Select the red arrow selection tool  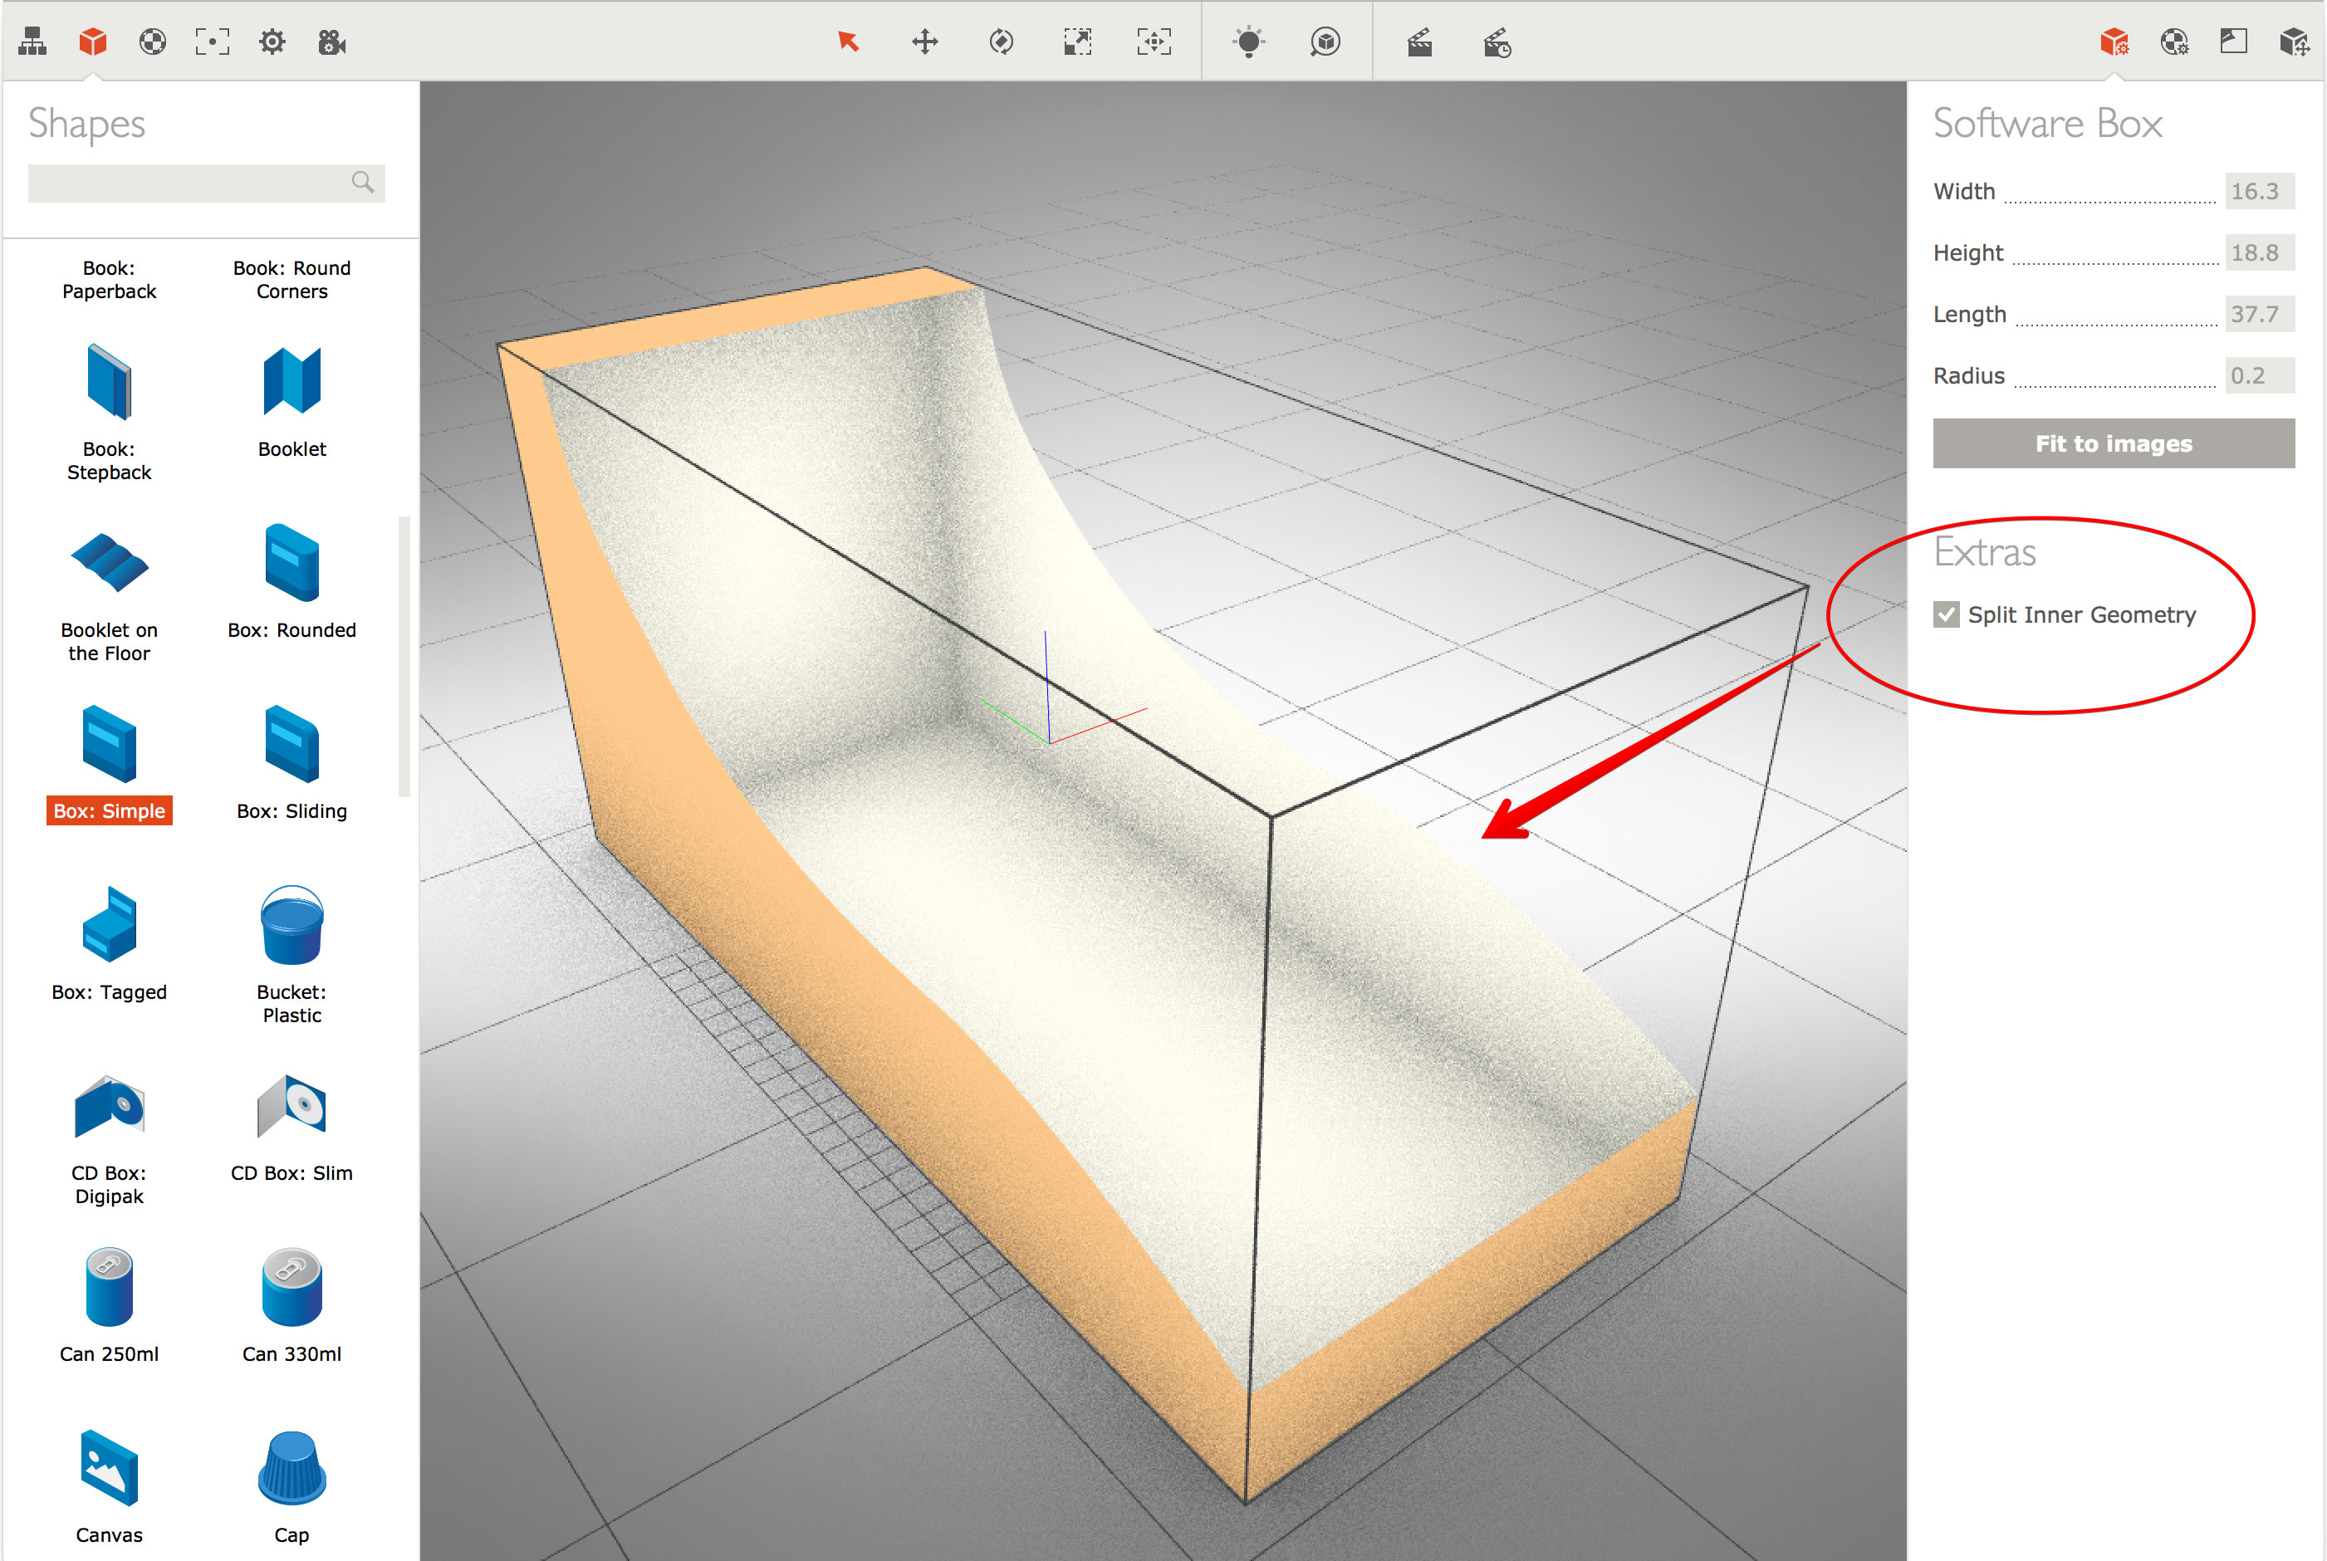(x=849, y=42)
